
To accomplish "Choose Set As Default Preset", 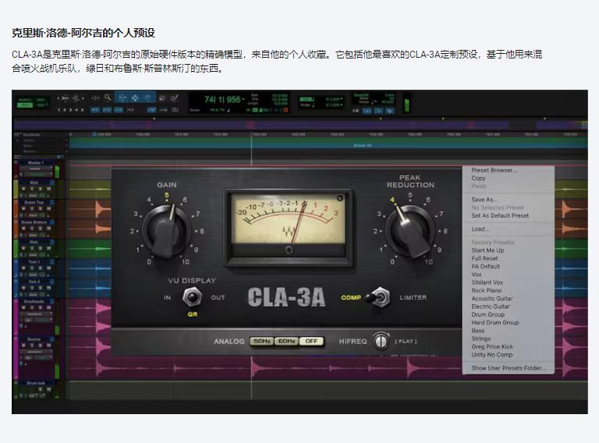I will point(500,215).
